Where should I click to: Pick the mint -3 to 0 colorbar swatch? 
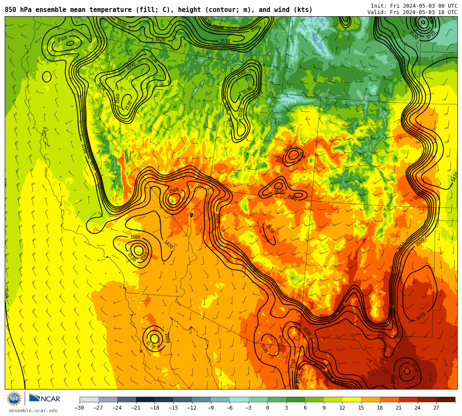(x=258, y=399)
